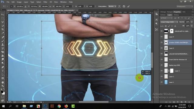Select the Eyedropper tool
194x109 pixels.
3,33
